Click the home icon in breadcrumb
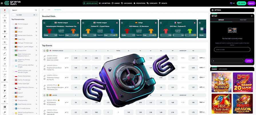256x115 pixels. point(43,10)
